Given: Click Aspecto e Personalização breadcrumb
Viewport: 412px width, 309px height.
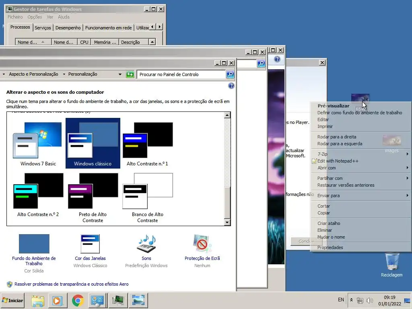Looking at the screenshot, I should point(33,74).
